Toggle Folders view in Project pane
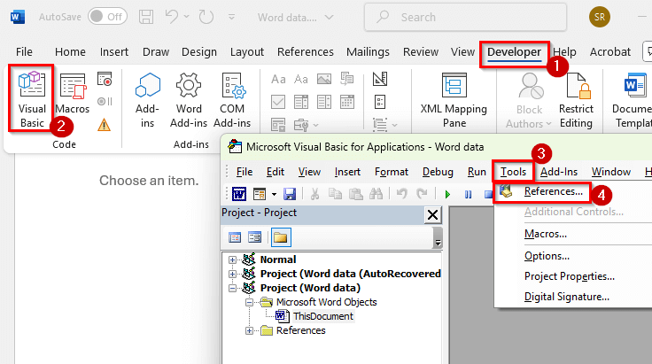652x364 pixels. click(281, 237)
